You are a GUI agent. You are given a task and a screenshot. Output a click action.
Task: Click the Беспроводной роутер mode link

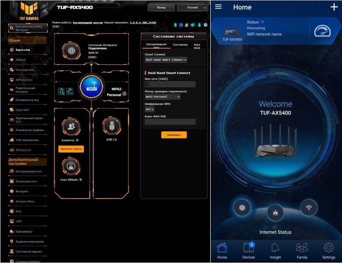click(x=88, y=23)
